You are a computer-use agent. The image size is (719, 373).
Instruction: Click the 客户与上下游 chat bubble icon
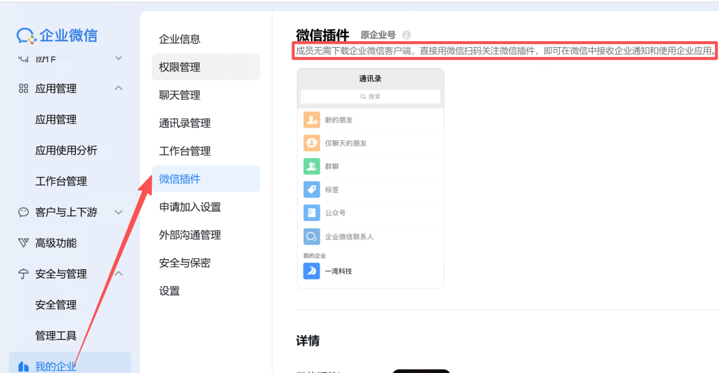(23, 212)
